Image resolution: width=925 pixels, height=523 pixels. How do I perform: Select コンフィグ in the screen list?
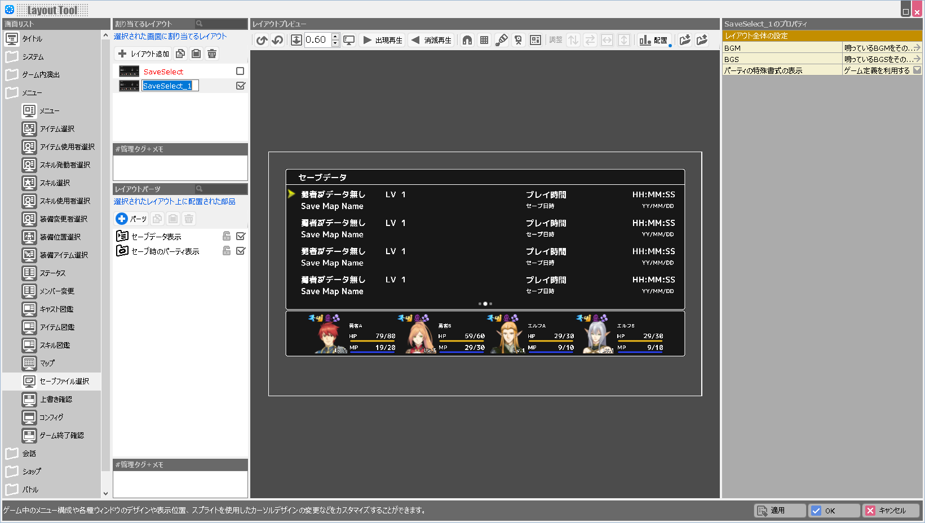51,418
